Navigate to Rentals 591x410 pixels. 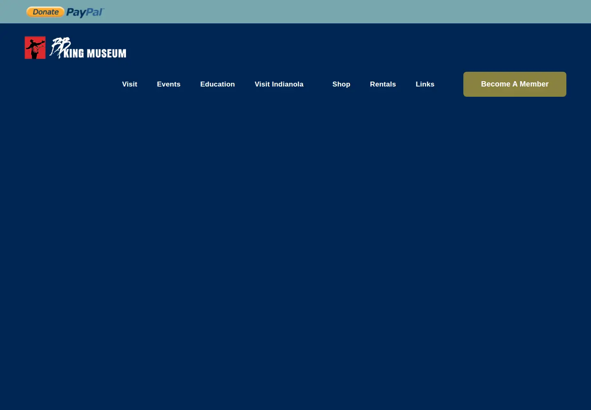tap(383, 84)
